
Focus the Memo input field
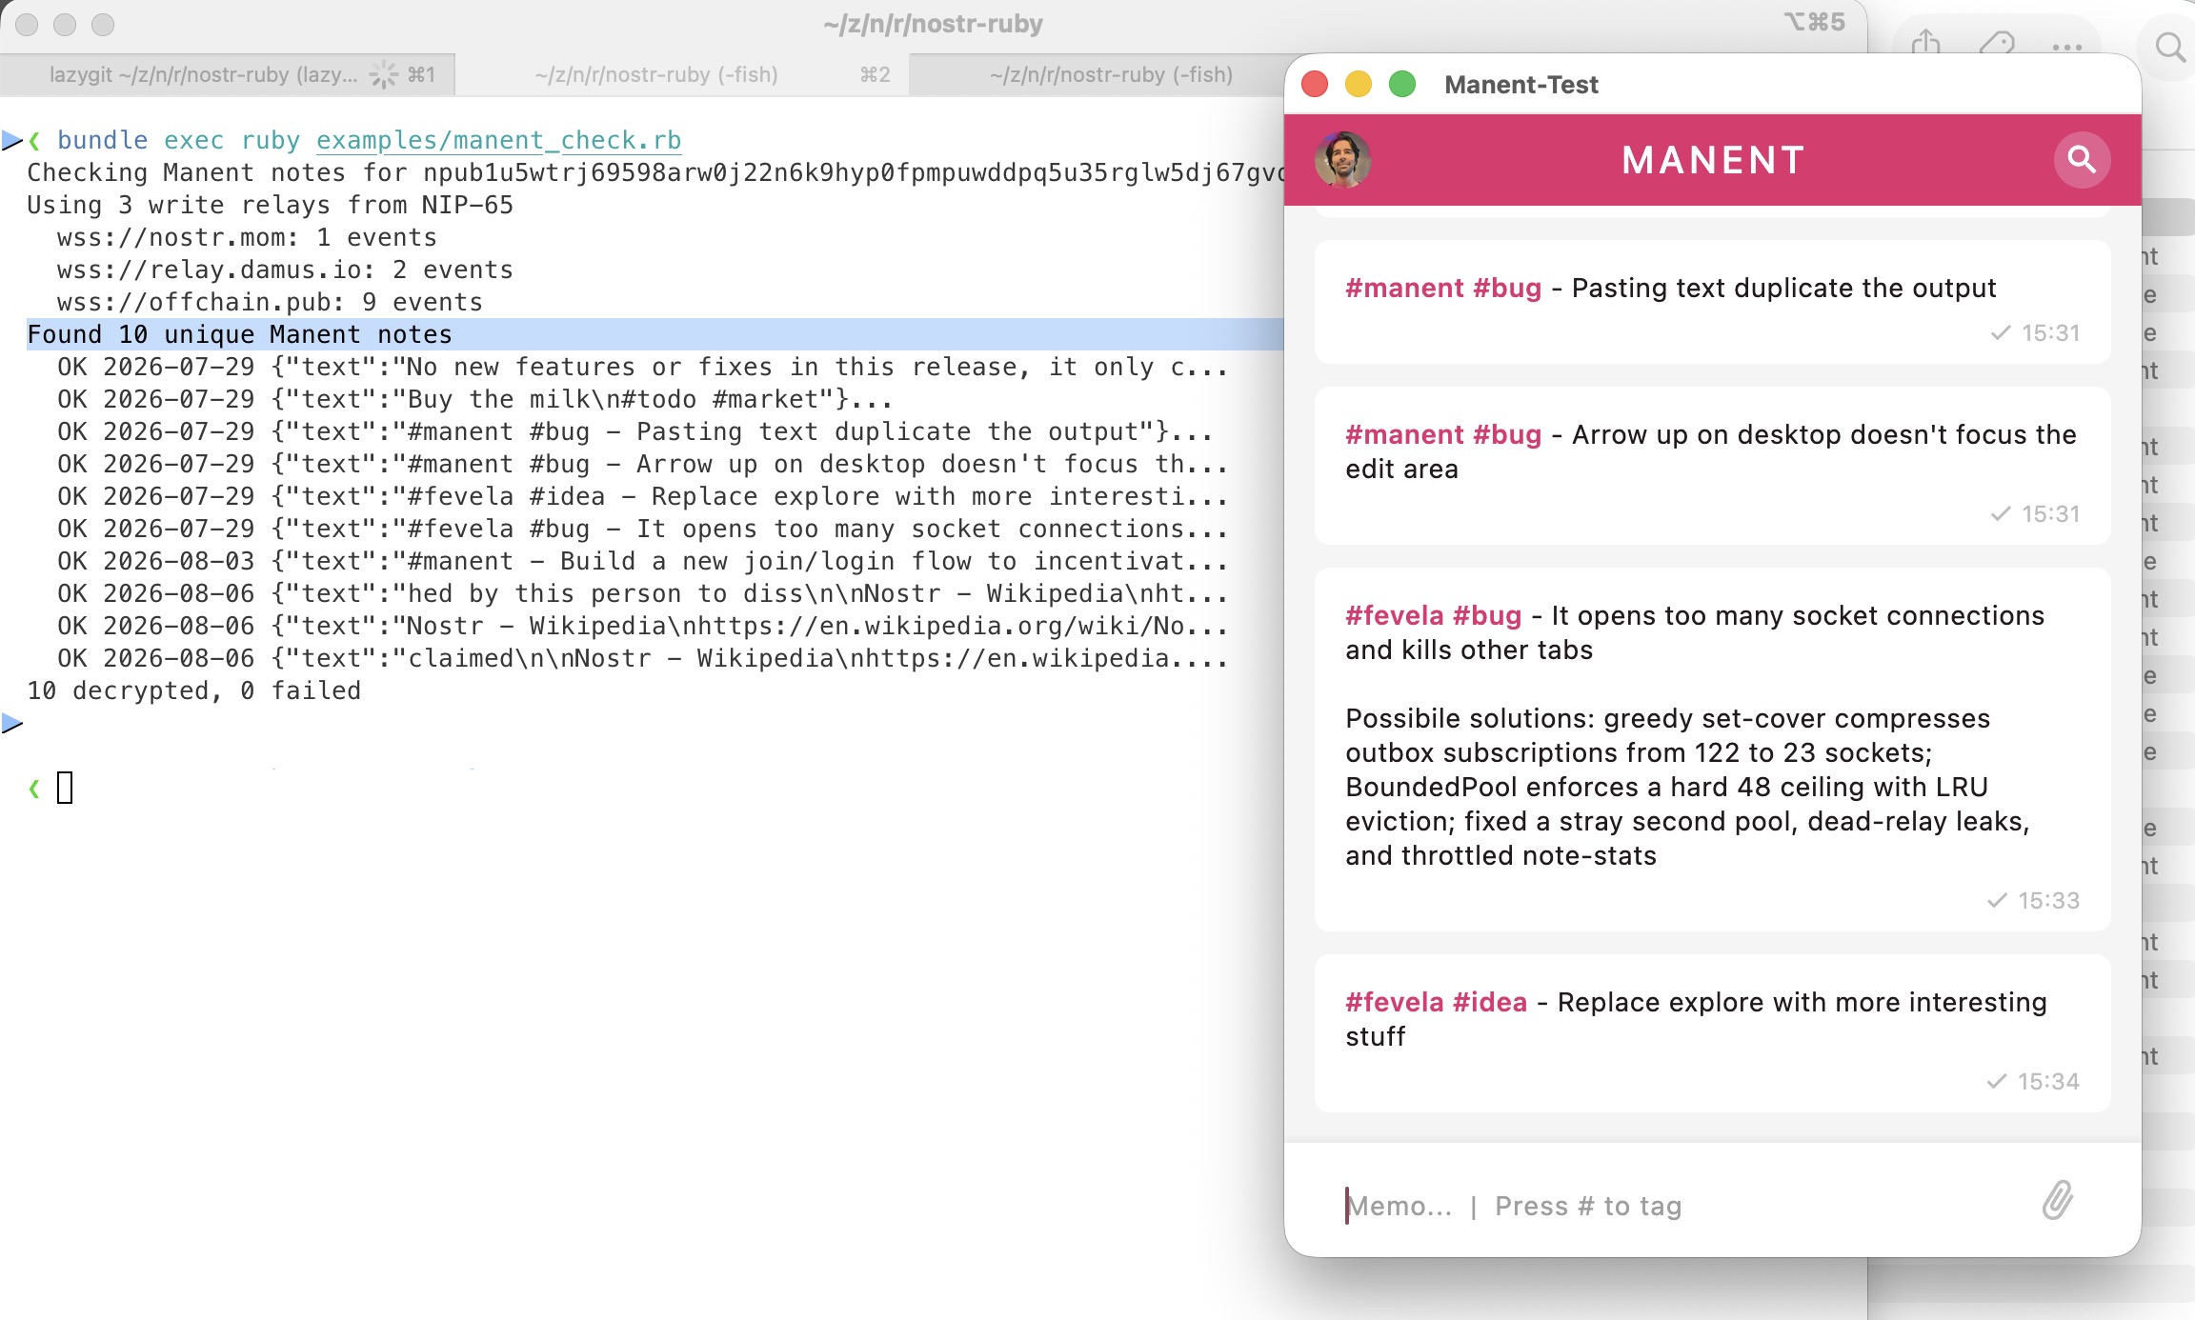coord(1677,1206)
